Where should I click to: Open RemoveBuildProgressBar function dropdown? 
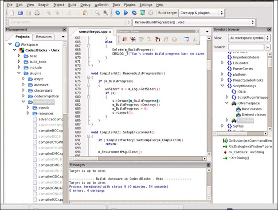(x=194, y=22)
